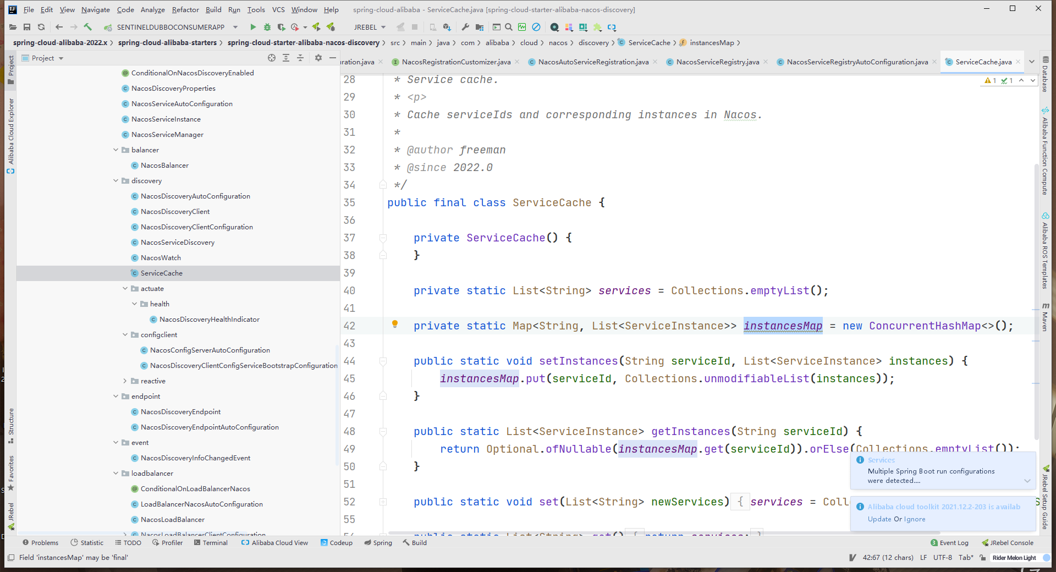
Task: Open the run configuration dropdown arrow
Action: 235,27
